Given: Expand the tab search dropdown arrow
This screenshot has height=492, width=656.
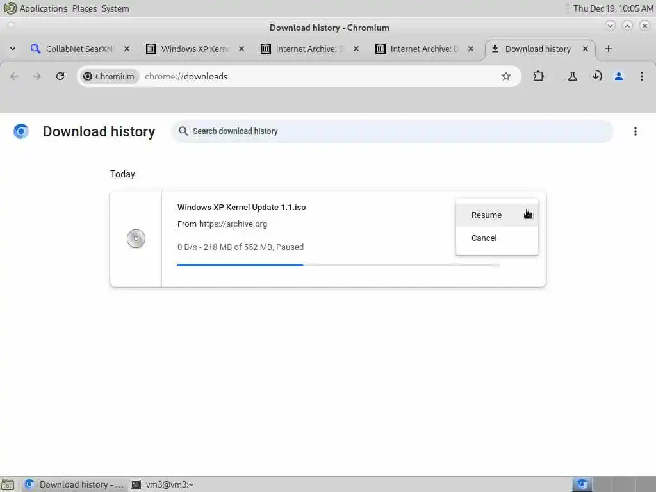Looking at the screenshot, I should pyautogui.click(x=13, y=49).
